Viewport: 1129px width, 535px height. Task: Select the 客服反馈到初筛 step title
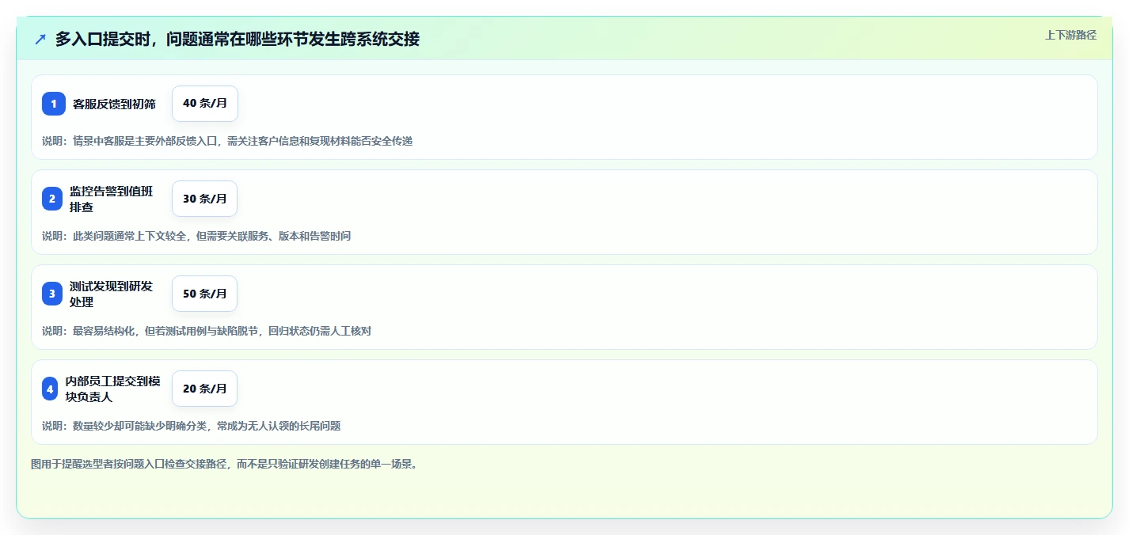click(x=114, y=104)
